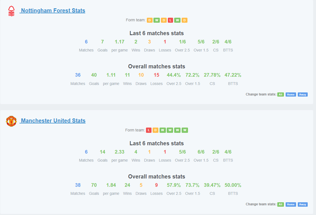This screenshot has width=316, height=215.
Task: Click the last W badge in United form
Action: (x=185, y=130)
